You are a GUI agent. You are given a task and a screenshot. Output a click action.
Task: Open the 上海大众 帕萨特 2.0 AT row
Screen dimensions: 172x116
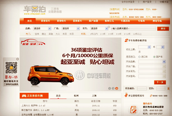click(70, 106)
